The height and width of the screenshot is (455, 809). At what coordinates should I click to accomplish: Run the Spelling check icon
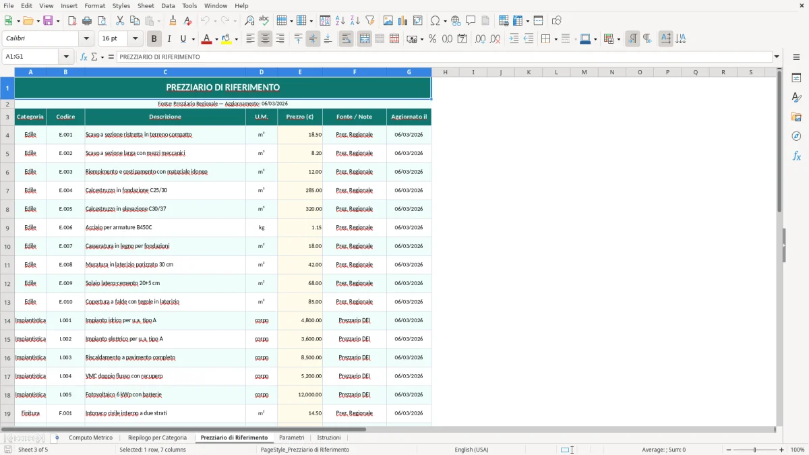[x=264, y=21]
